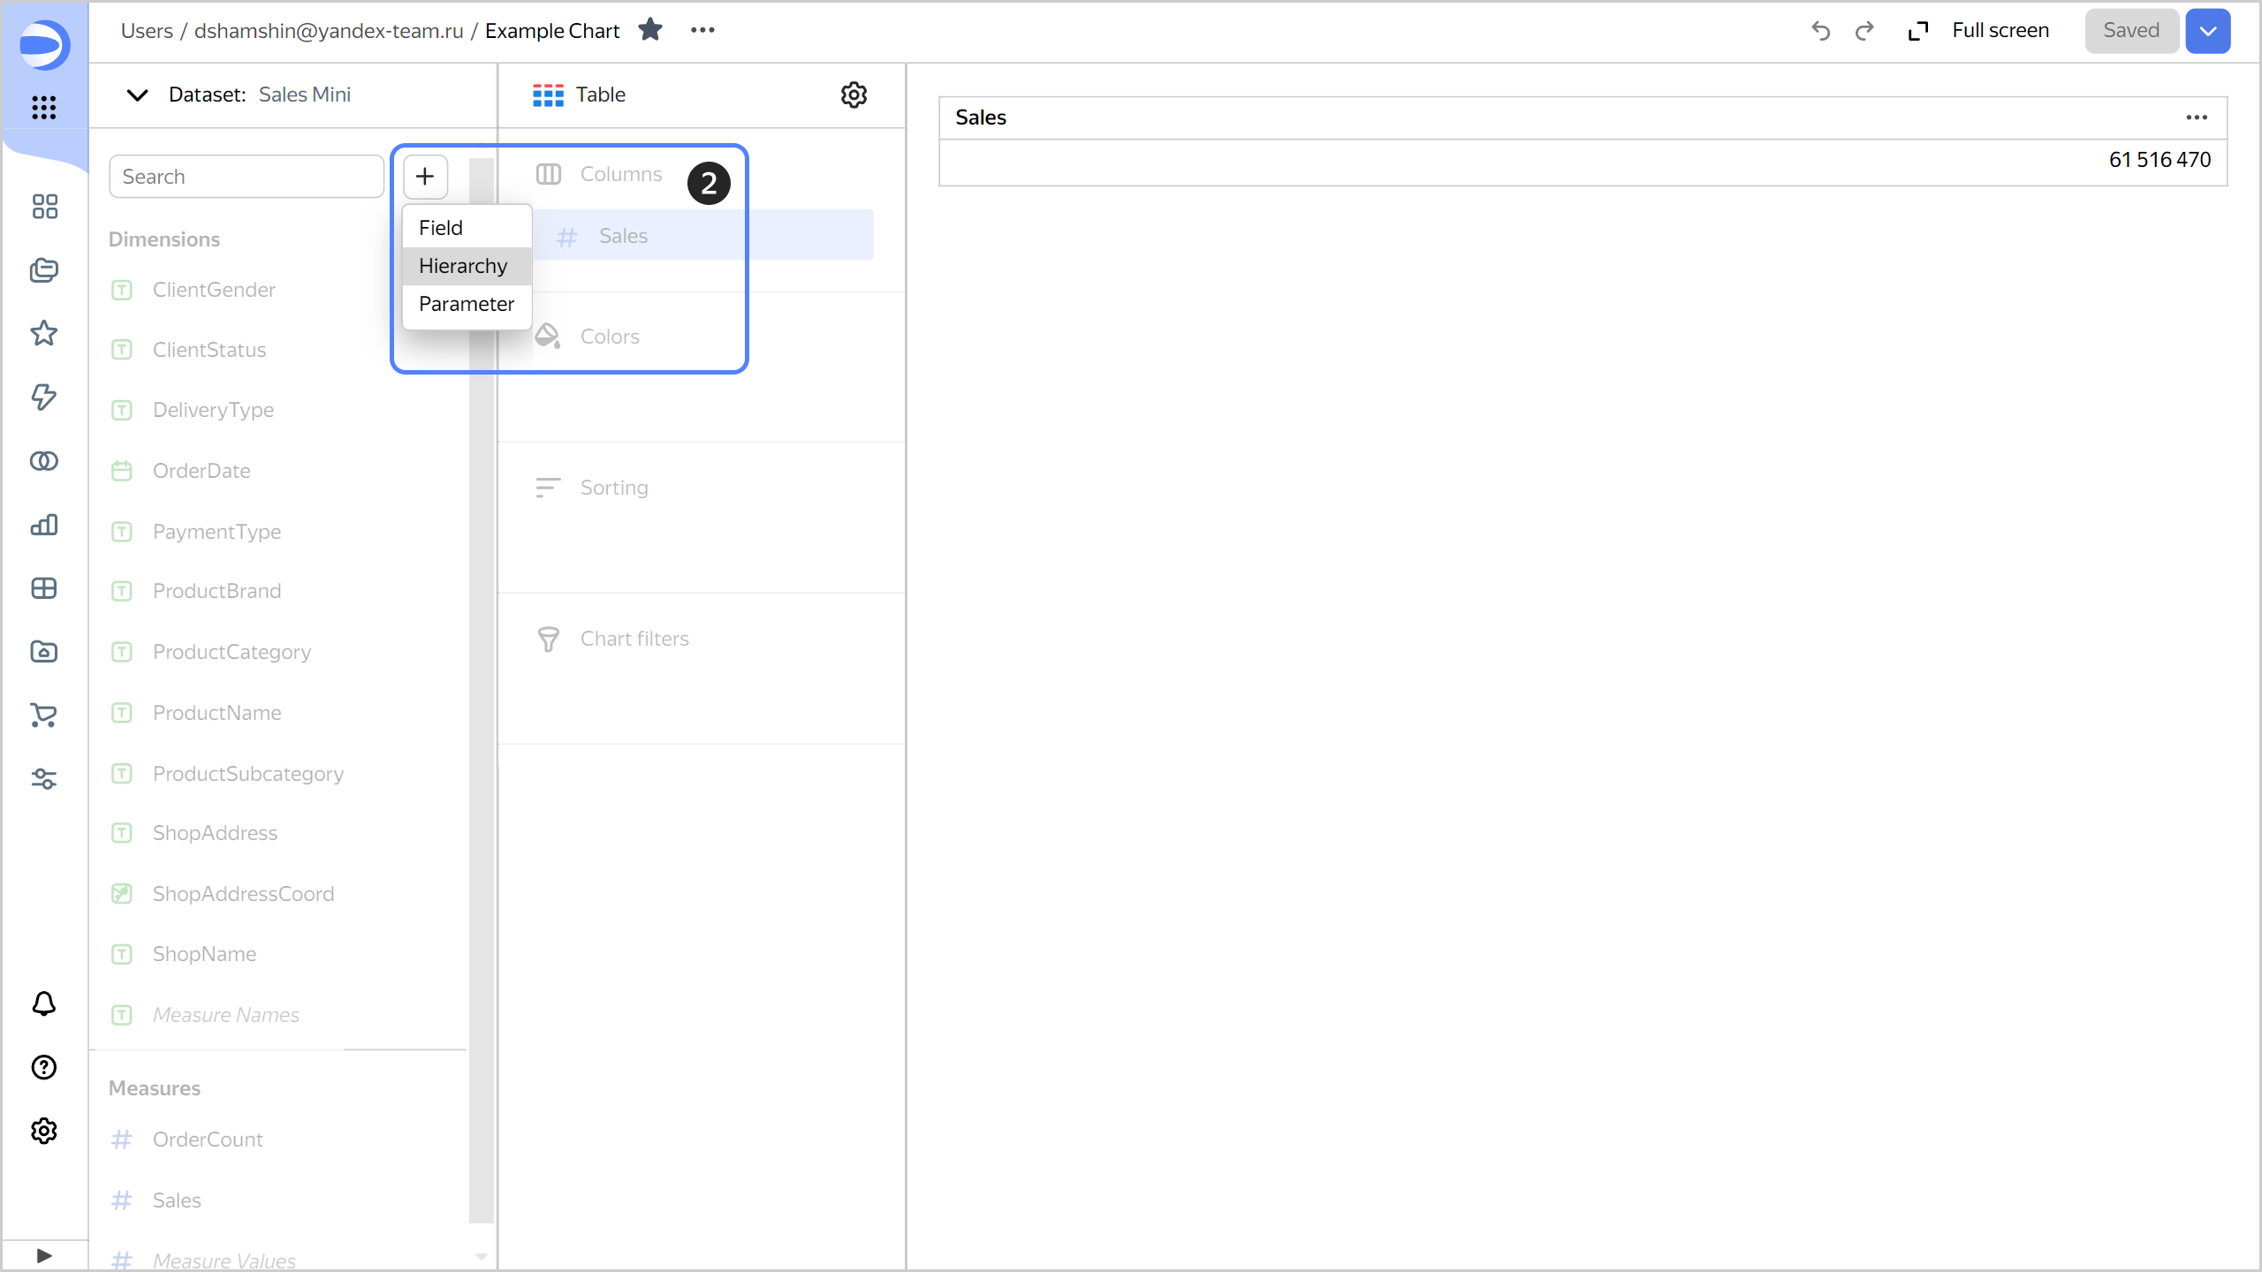Click the chart settings gear icon

point(854,95)
